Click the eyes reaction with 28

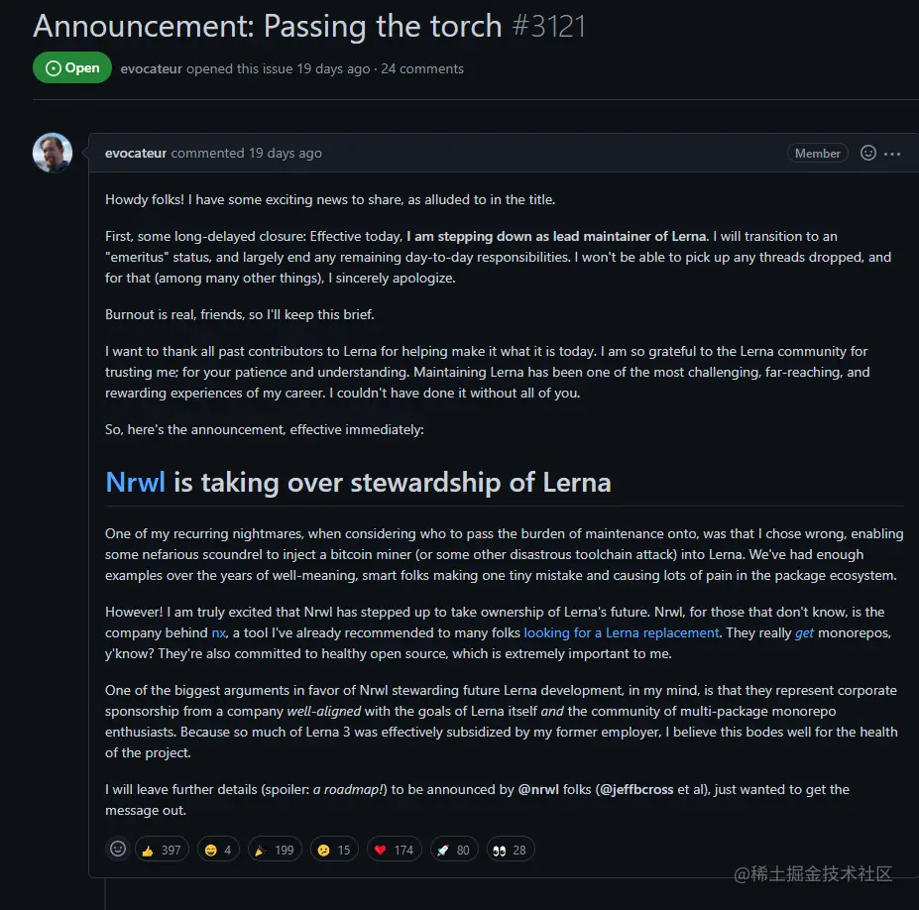coord(510,850)
